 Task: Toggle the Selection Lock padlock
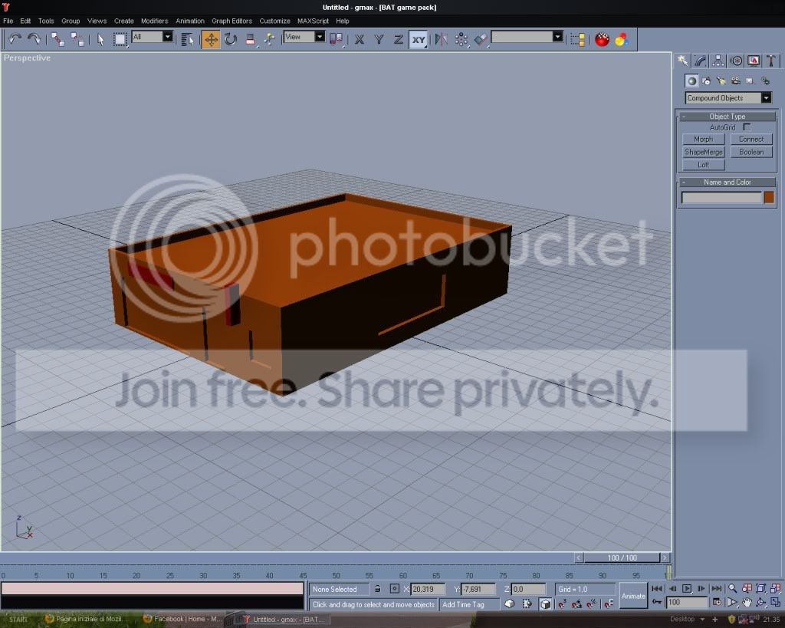click(x=377, y=589)
